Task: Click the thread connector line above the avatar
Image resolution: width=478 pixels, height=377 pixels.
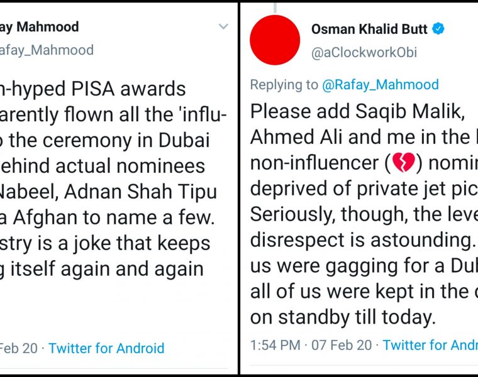Action: click(275, 6)
